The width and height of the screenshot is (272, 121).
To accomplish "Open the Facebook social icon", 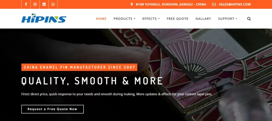I will pyautogui.click(x=26, y=4).
